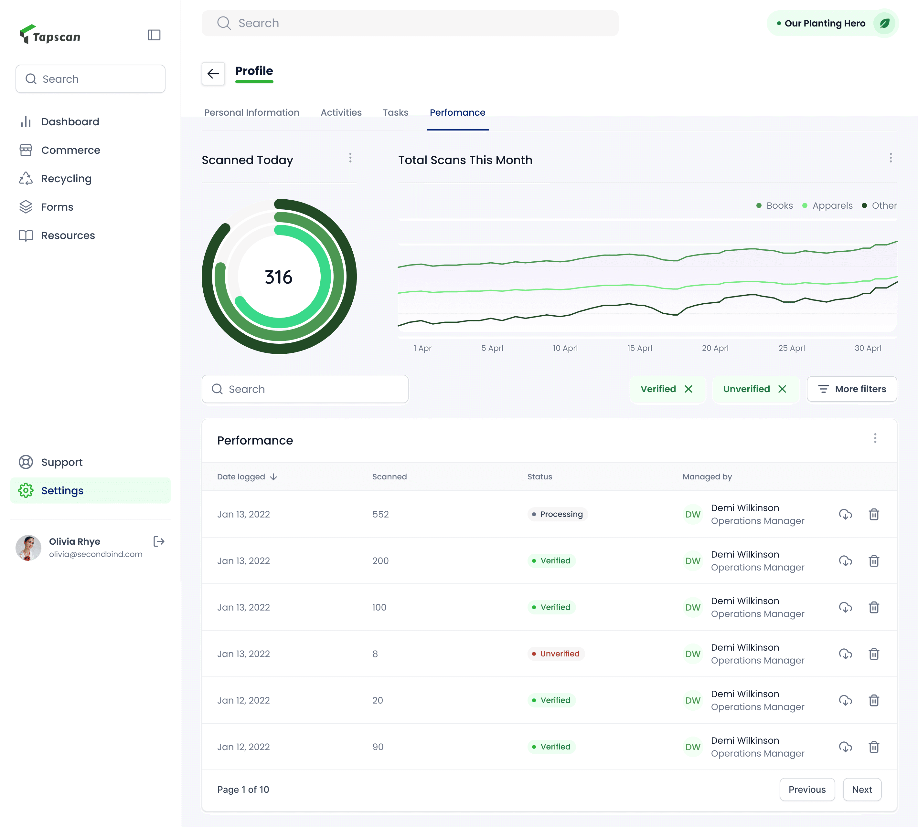918x827 pixels.
Task: Open the Support page icon
Action: click(26, 462)
